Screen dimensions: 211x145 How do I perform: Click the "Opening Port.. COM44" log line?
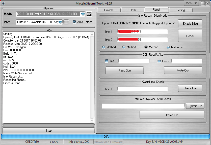[x=46, y=37]
